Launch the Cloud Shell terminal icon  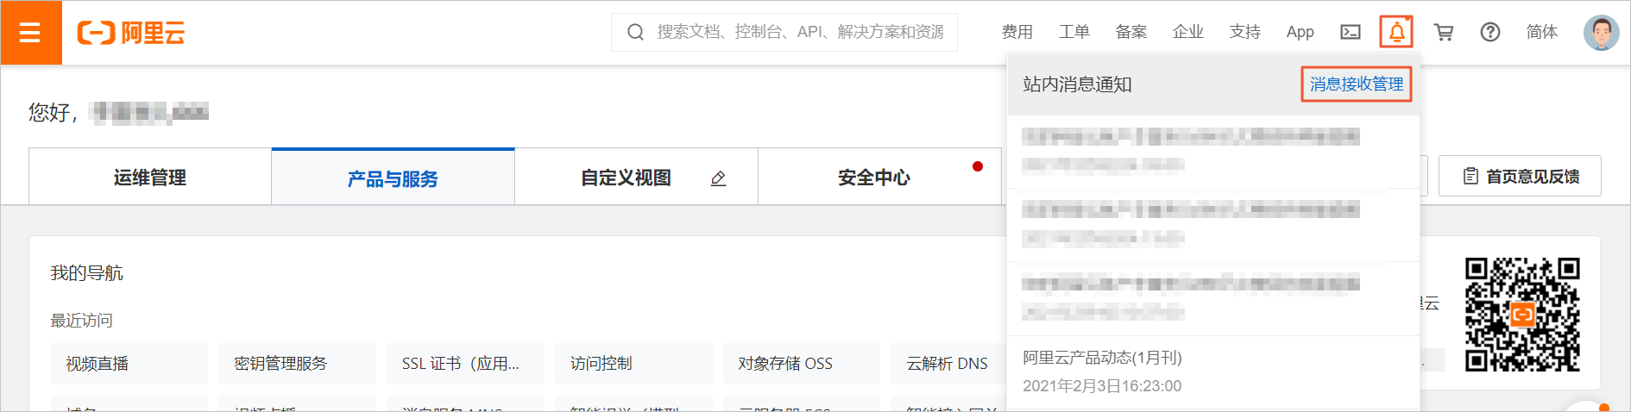point(1350,32)
